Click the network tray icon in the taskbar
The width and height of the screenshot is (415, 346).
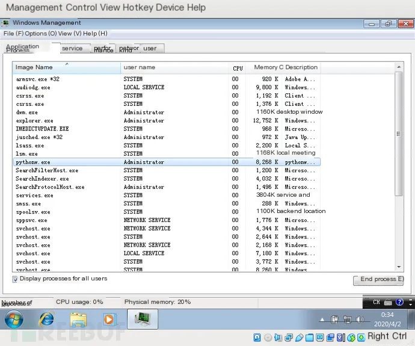tap(347, 320)
